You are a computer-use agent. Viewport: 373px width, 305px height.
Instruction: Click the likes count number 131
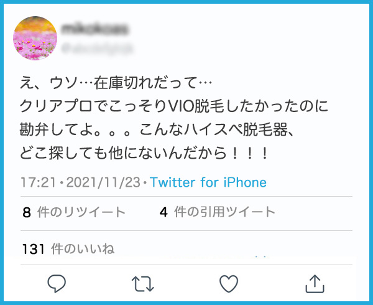[x=33, y=249]
